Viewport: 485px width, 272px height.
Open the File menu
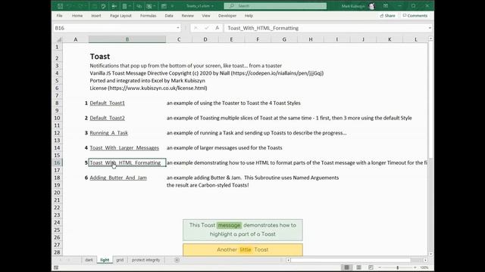[x=59, y=16]
